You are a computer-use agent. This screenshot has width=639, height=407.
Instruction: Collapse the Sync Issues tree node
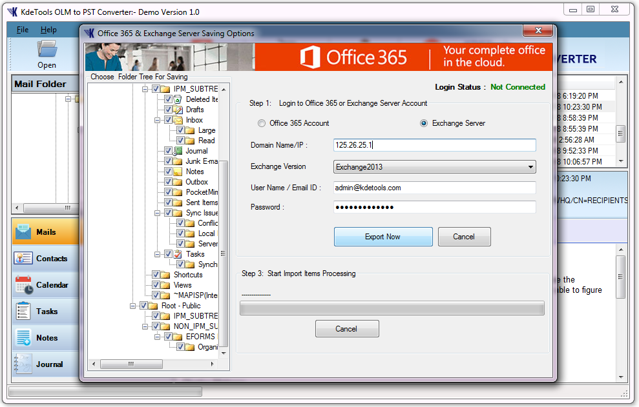click(158, 213)
